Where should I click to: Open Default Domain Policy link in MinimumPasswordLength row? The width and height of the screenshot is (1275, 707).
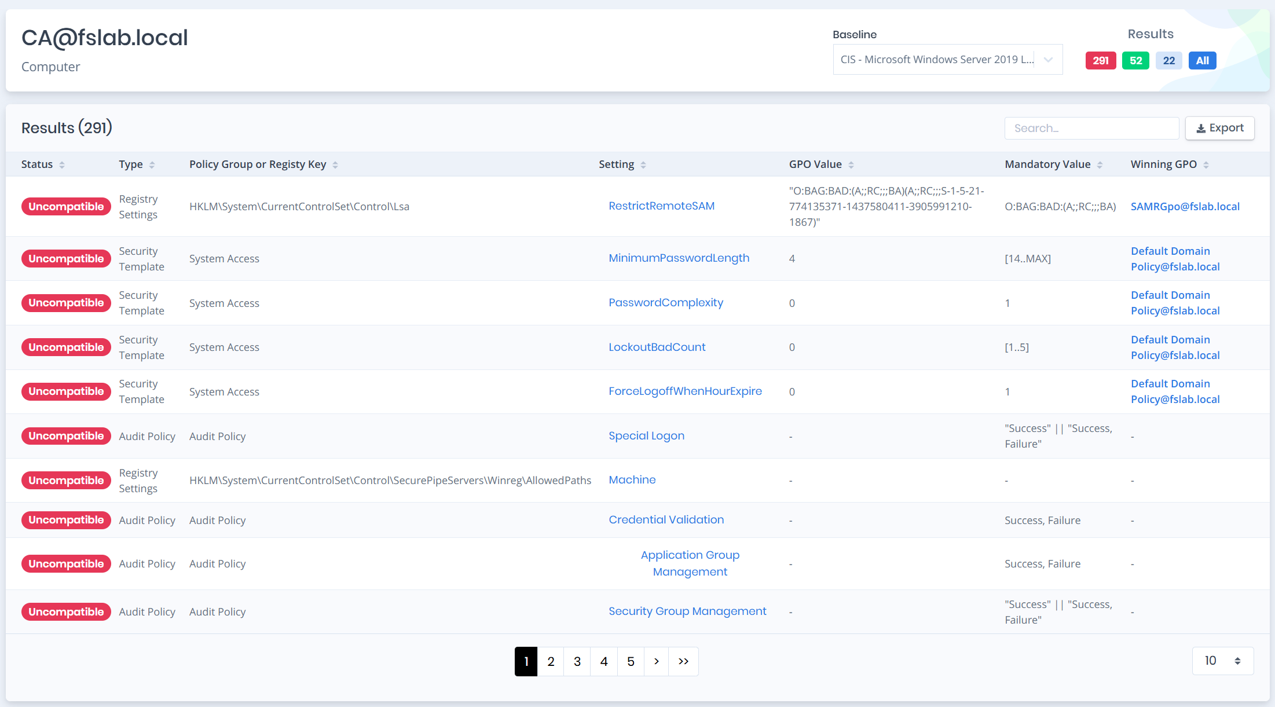coord(1175,259)
